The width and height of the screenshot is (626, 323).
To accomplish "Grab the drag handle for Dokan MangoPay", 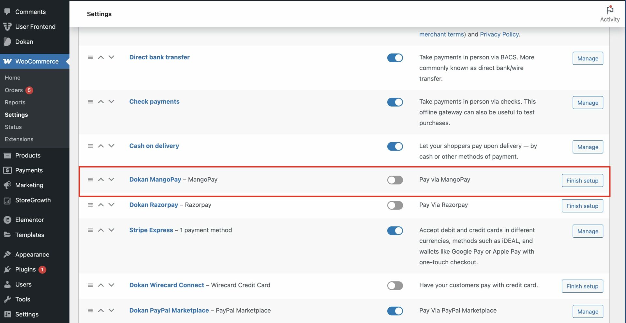I will pyautogui.click(x=90, y=180).
